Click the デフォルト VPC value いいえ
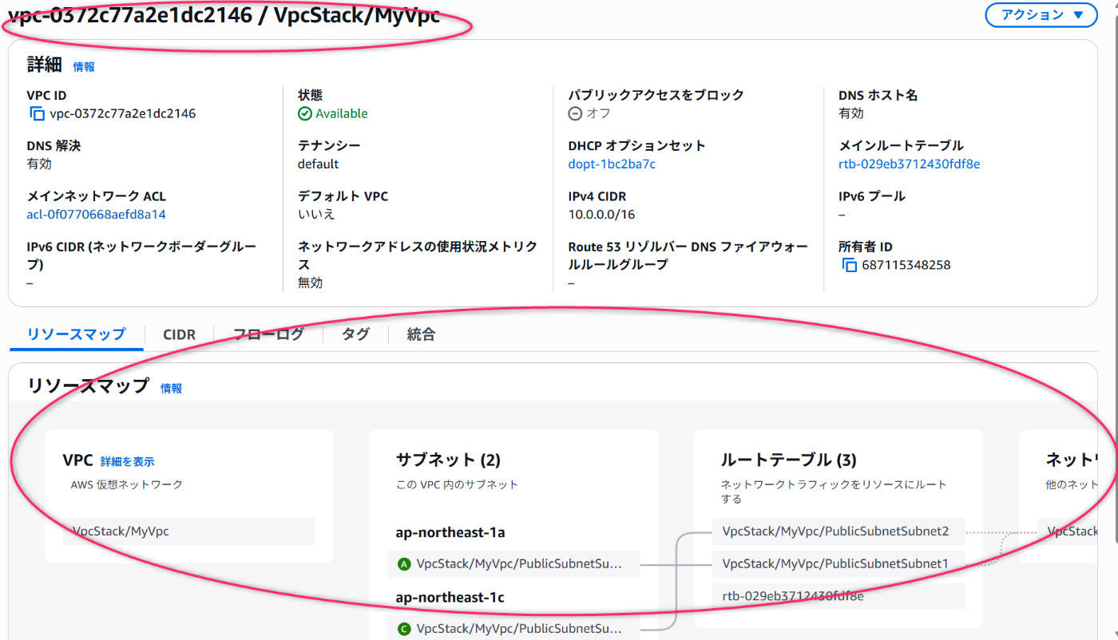 317,214
